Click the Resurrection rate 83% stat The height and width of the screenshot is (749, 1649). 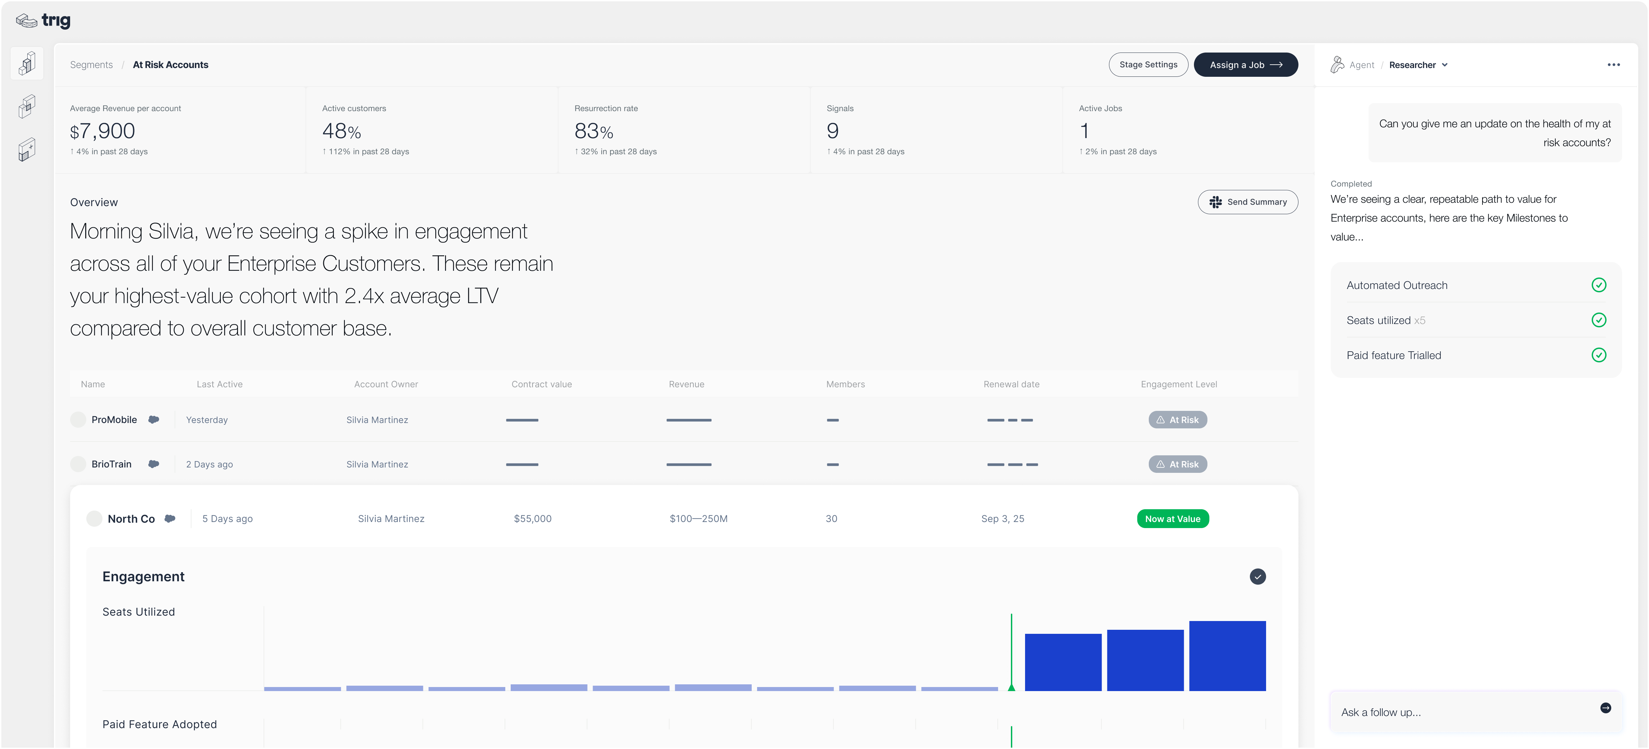click(x=684, y=130)
